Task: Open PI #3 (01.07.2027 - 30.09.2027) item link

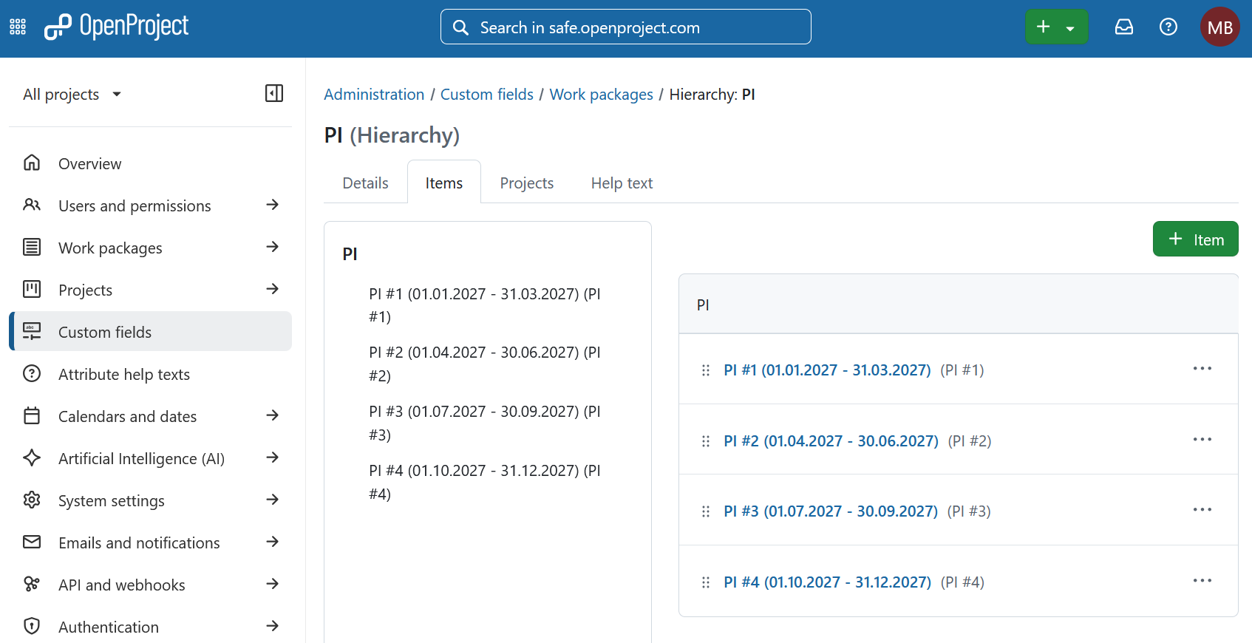Action: coord(831,511)
